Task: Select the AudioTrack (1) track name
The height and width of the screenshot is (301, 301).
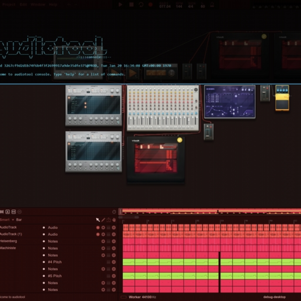Action: tap(11, 234)
